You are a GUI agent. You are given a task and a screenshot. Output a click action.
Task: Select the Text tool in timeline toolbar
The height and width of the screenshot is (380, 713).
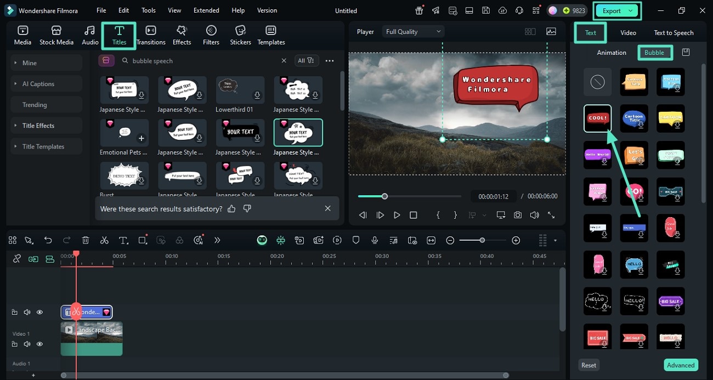tap(123, 240)
